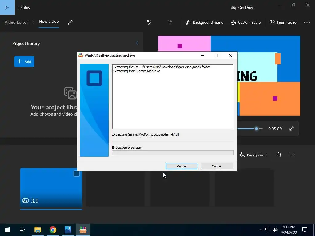Open Background options for the storyboard card
This screenshot has width=315, height=236.
coord(253,155)
